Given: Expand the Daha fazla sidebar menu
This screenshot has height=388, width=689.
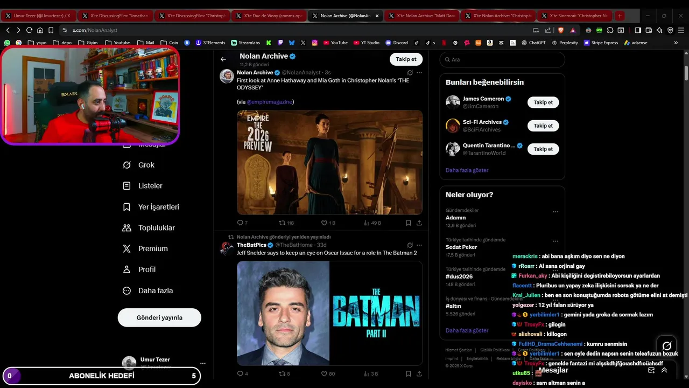Looking at the screenshot, I should click(x=148, y=290).
